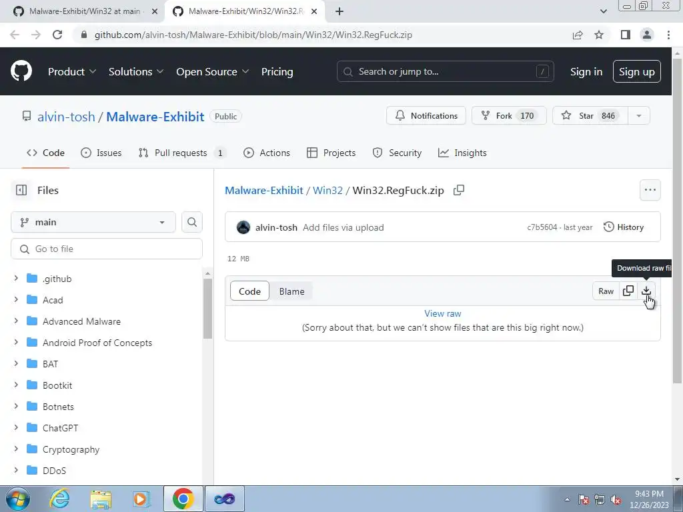The image size is (683, 512).
Task: Expand Advanced Malware folder chevron
Action: tap(16, 321)
